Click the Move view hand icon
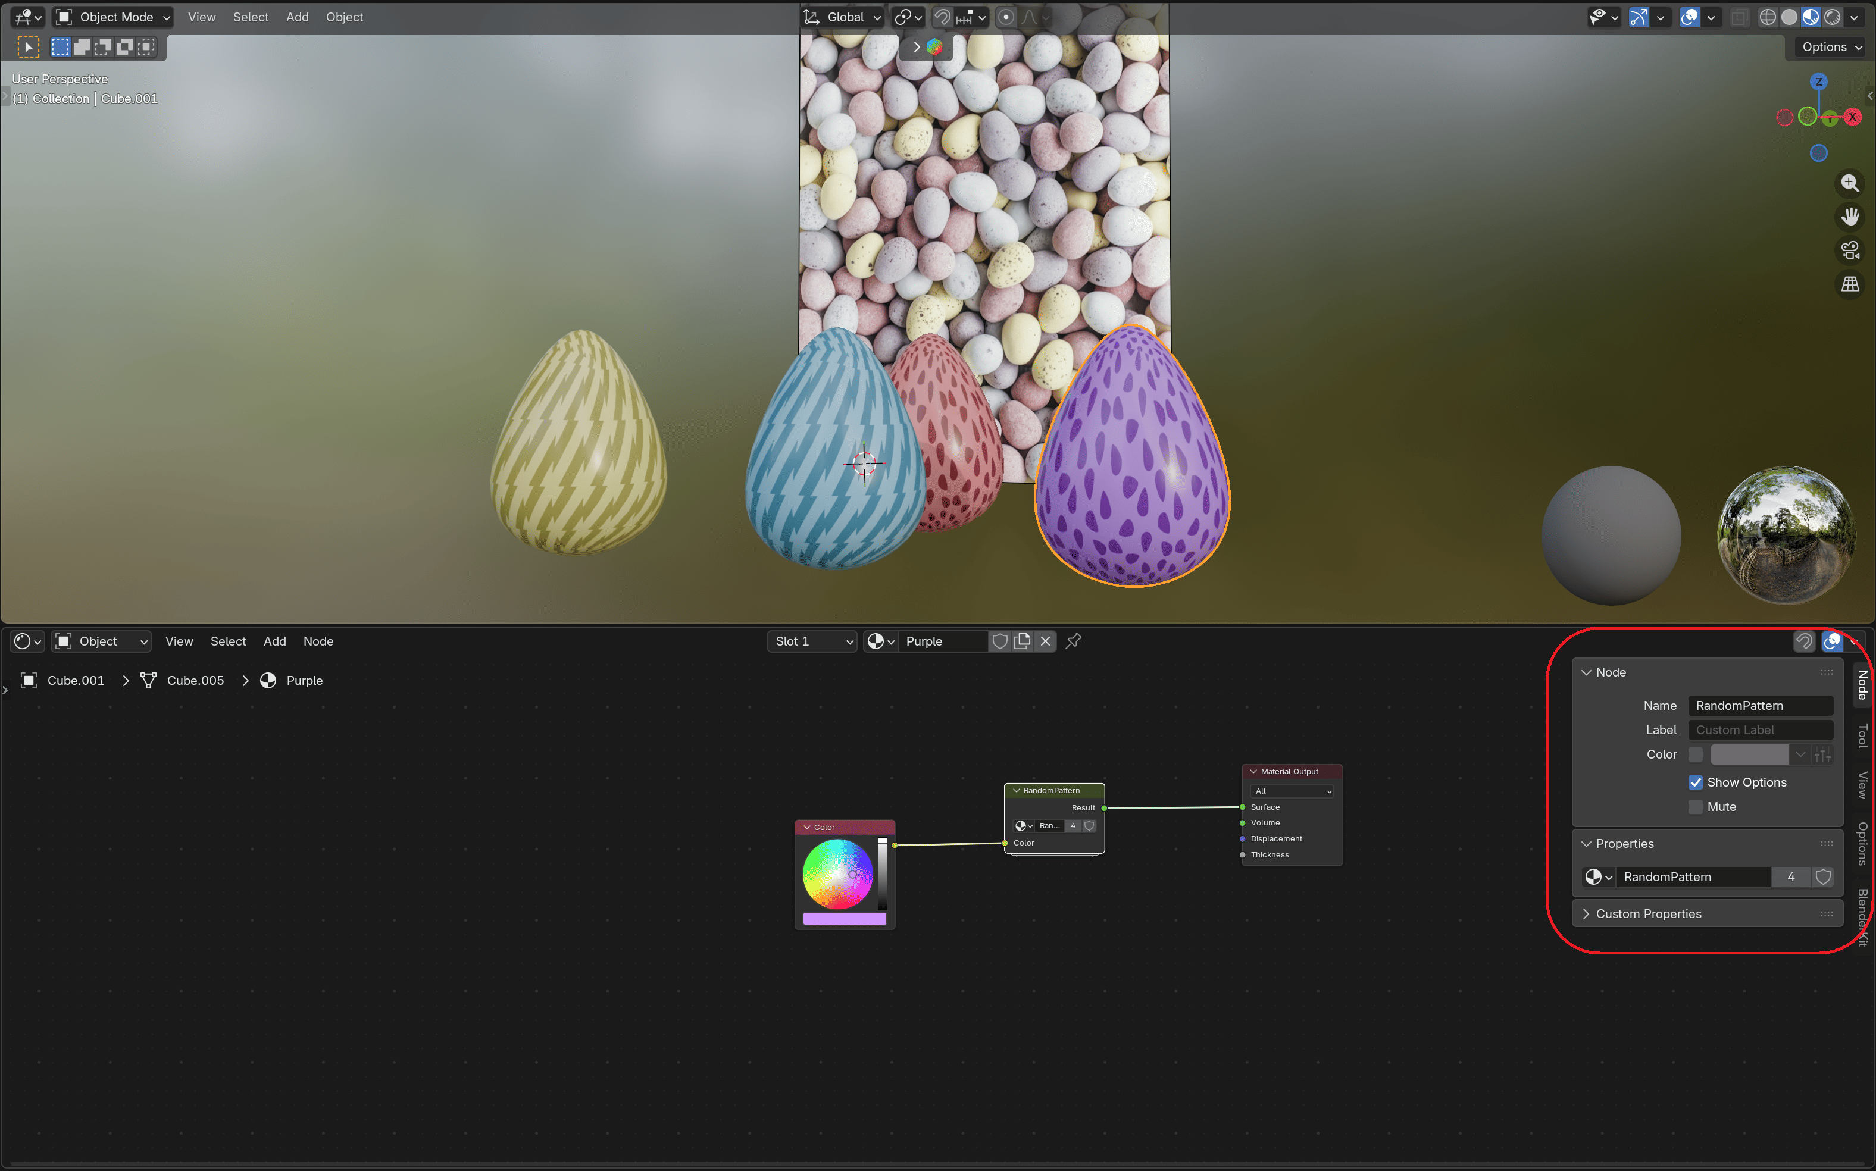 click(x=1850, y=217)
